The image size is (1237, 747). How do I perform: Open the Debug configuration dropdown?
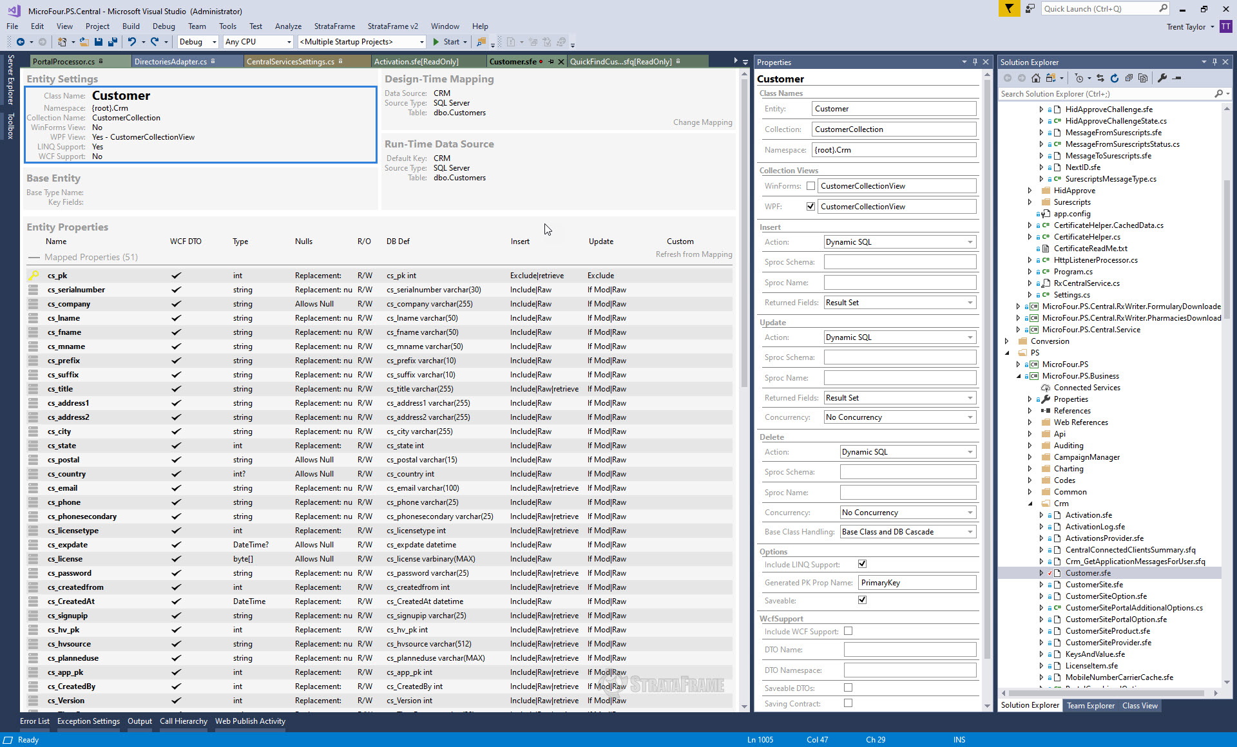coord(198,42)
